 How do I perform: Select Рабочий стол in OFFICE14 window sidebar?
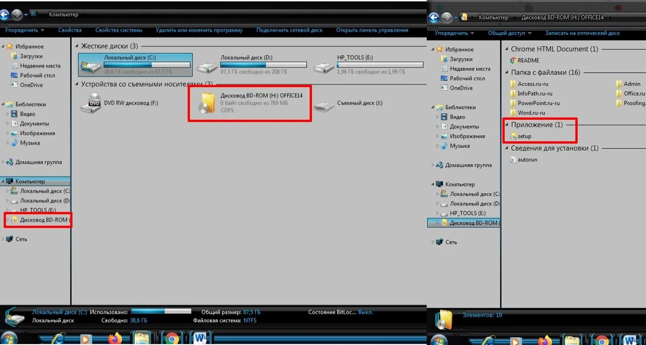tap(462, 78)
